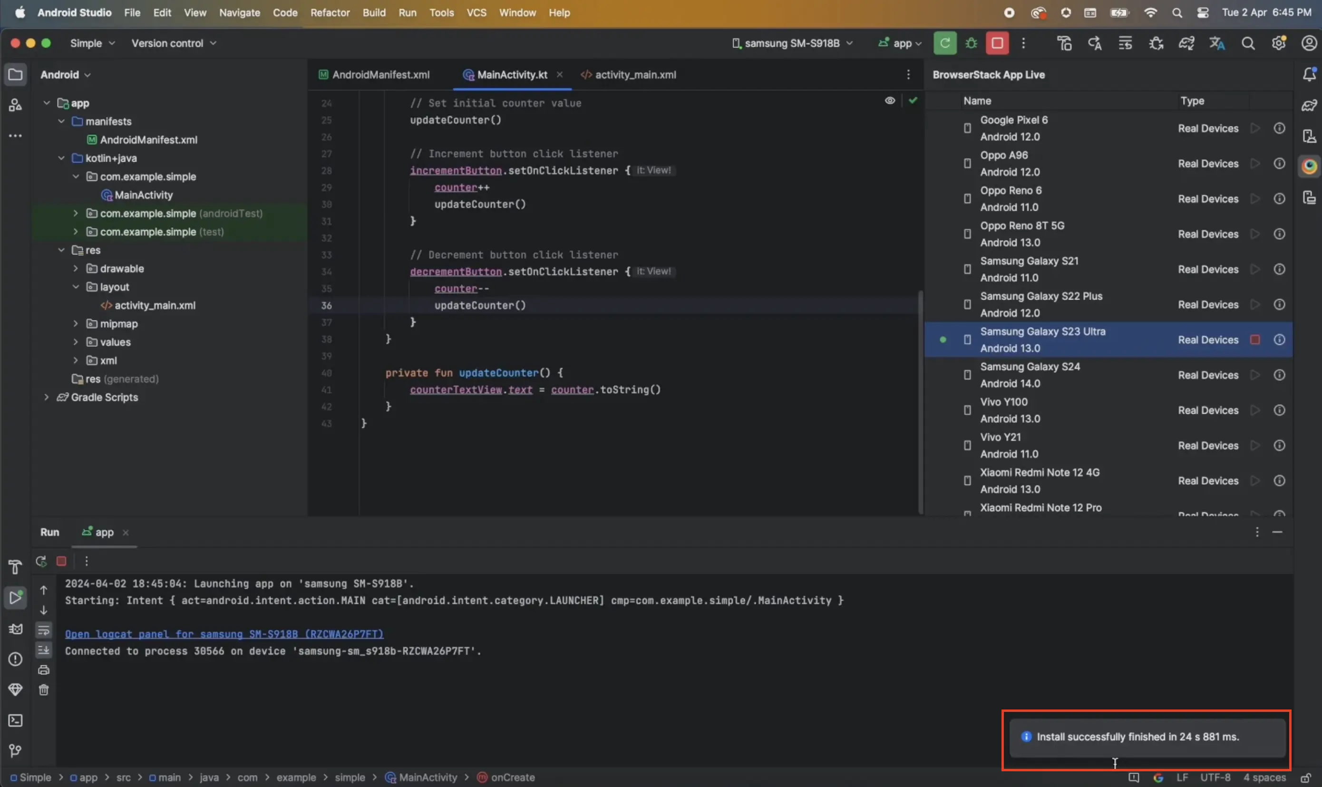Screen dimensions: 1322x787
Task: Open the Refactor menu
Action: click(x=329, y=12)
